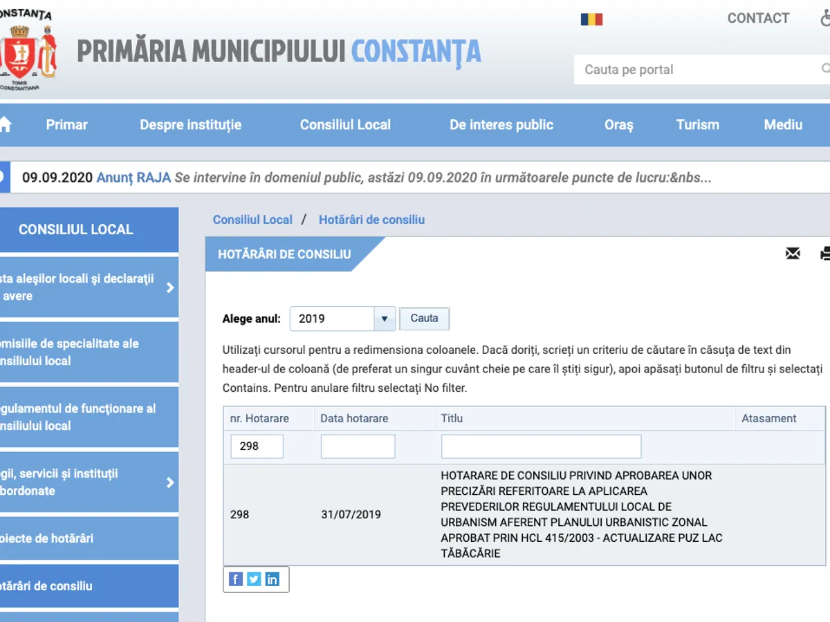This screenshot has height=622, width=830.
Task: Click the home icon in navigation bar
Action: [x=6, y=124]
